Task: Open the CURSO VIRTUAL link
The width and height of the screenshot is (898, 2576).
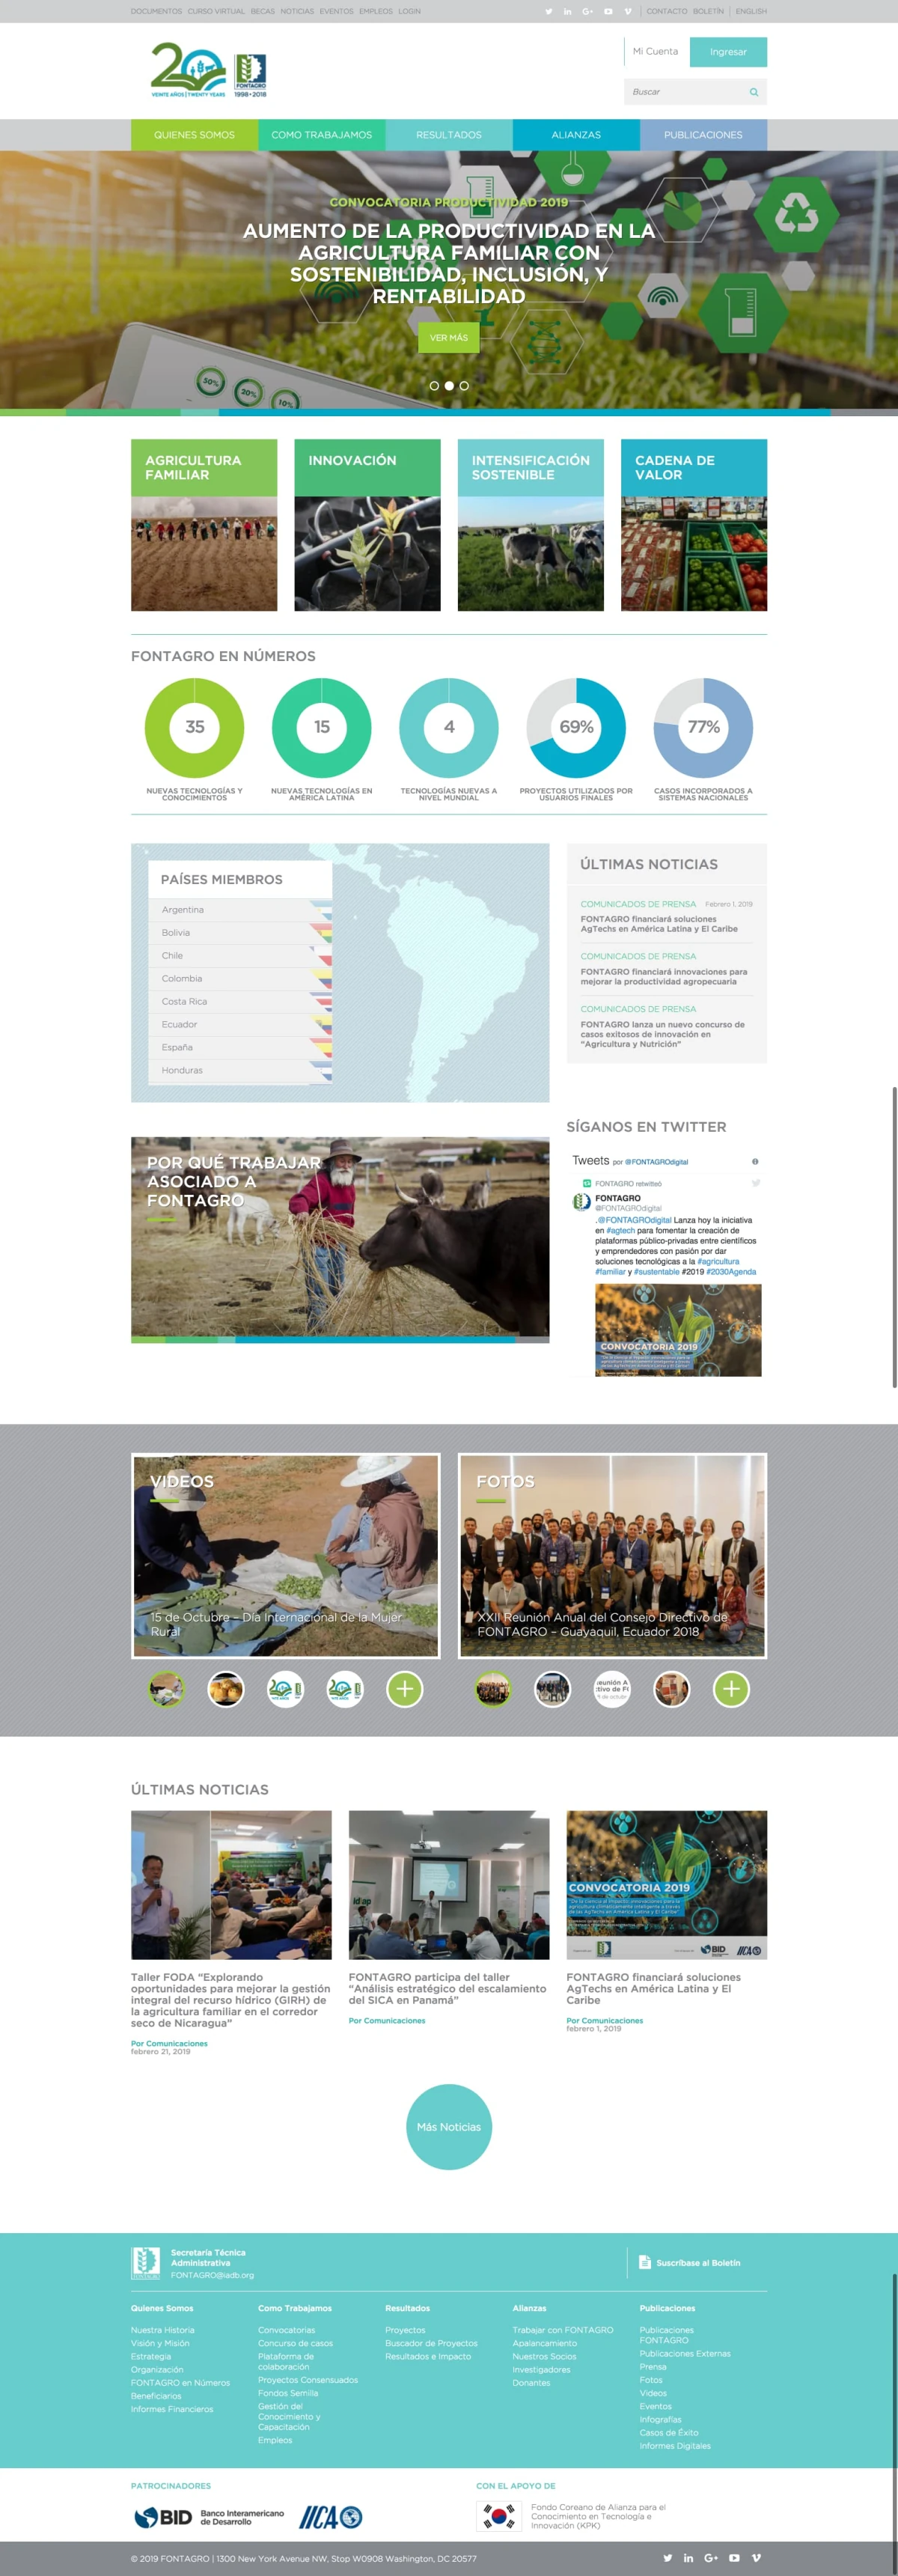Action: 216,11
